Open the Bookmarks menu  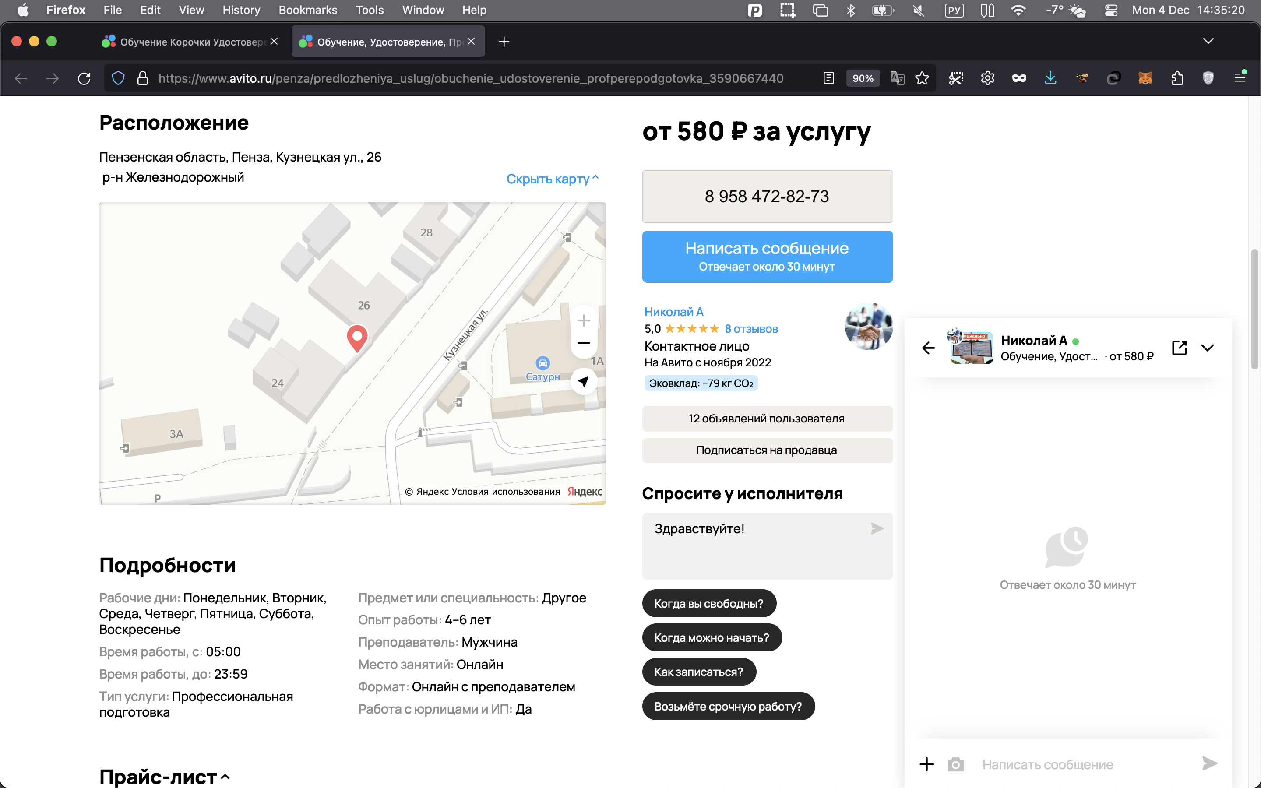click(307, 10)
